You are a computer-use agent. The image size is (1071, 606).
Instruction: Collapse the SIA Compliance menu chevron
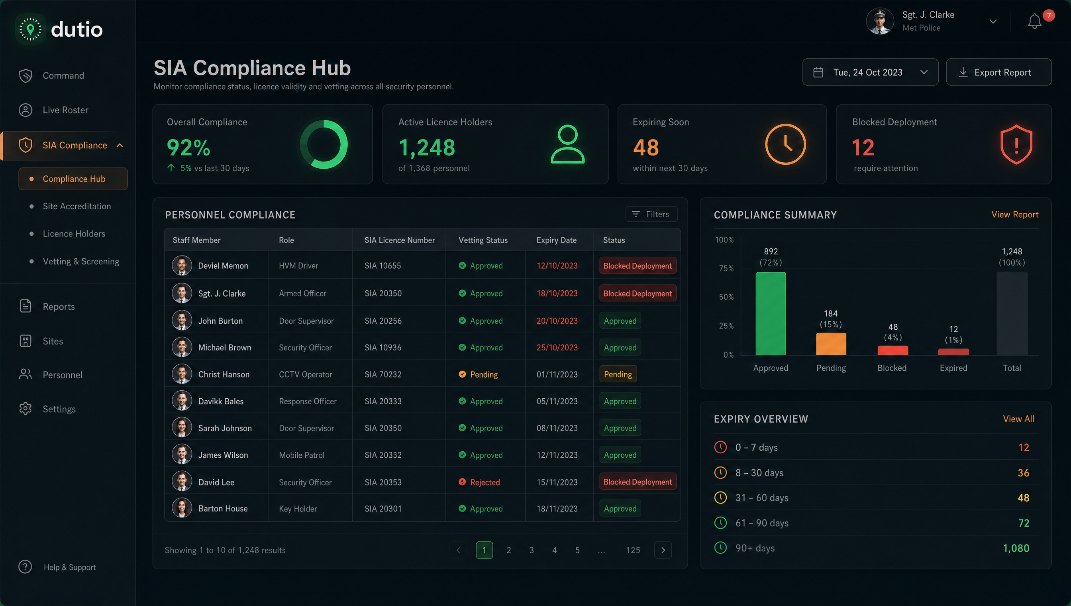[x=120, y=145]
